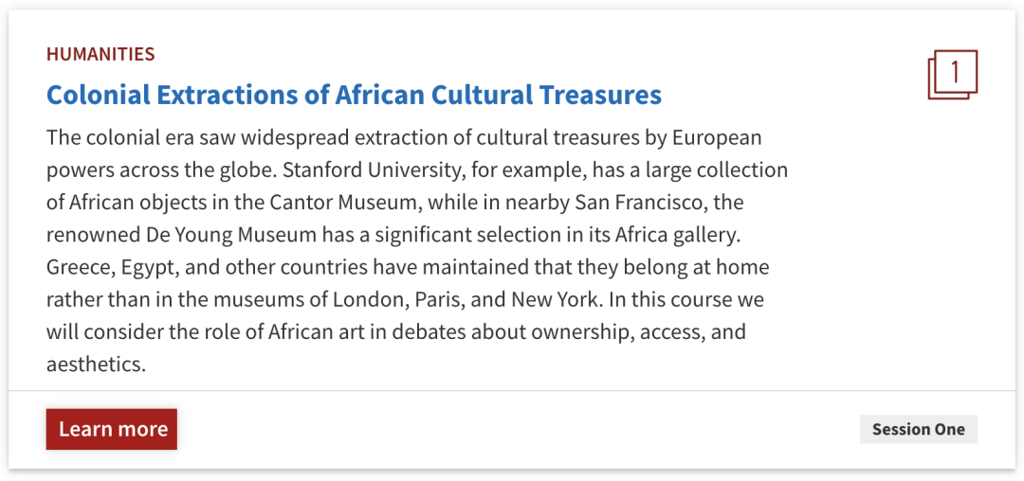The height and width of the screenshot is (481, 1024).
Task: Click the final word "aesthetics."
Action: tap(96, 365)
